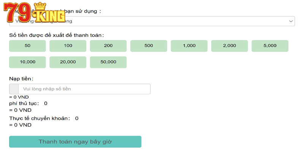Image resolution: width=304 pixels, height=152 pixels.
Task: Click the crown icon on the logo
Action: [40, 7]
